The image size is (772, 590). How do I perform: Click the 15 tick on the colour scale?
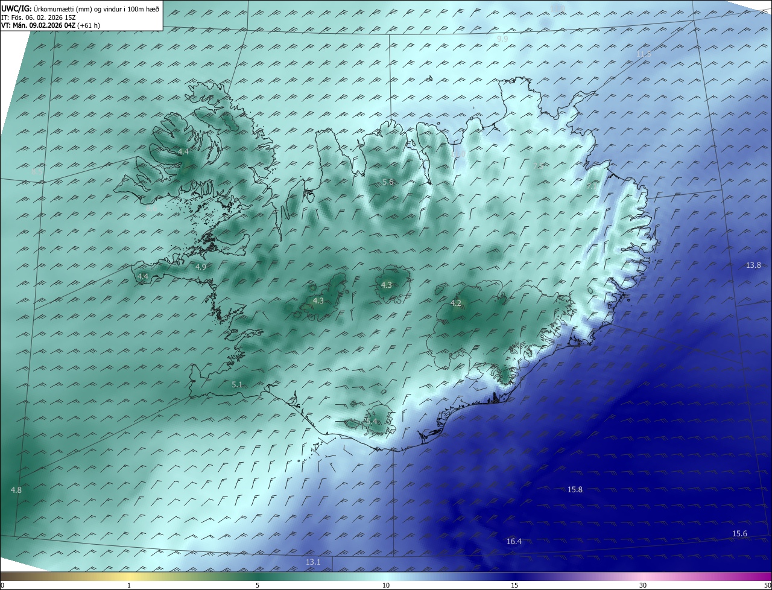[514, 586]
